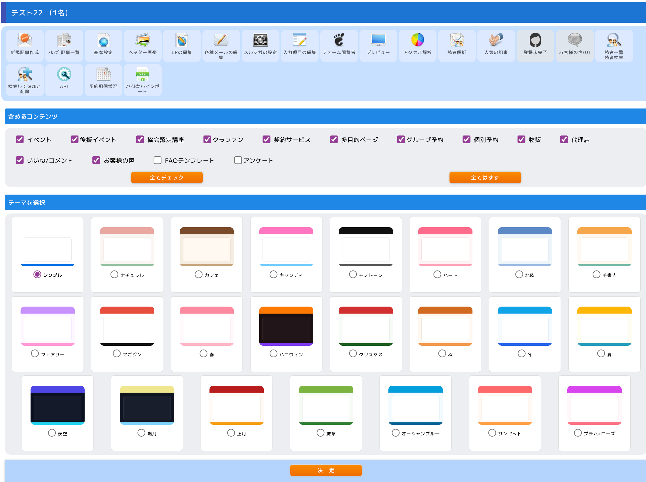This screenshot has height=482, width=646.
Task: Uncheck the イベント checkbox
Action: (x=19, y=139)
